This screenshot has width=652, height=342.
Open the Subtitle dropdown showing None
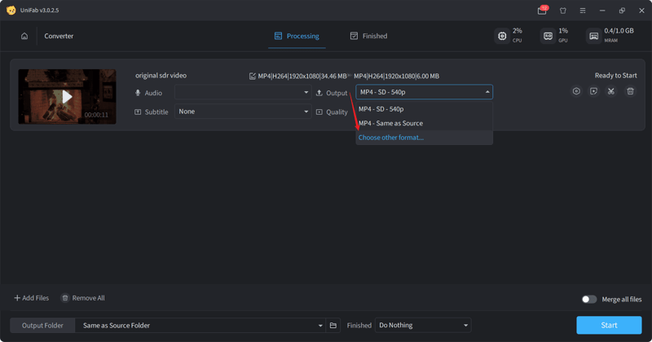(x=242, y=112)
